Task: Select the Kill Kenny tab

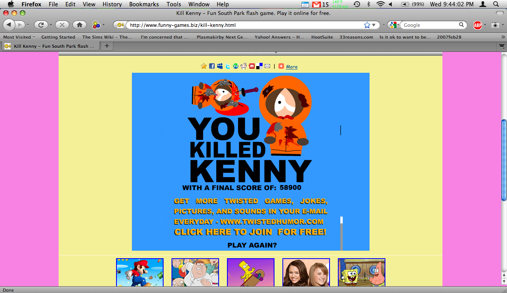Action: (50, 46)
